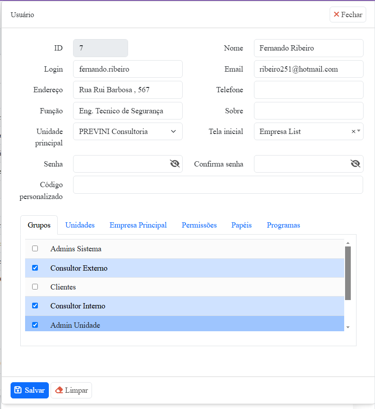Switch to the Unidades tab
This screenshot has width=375, height=409.
coord(80,225)
